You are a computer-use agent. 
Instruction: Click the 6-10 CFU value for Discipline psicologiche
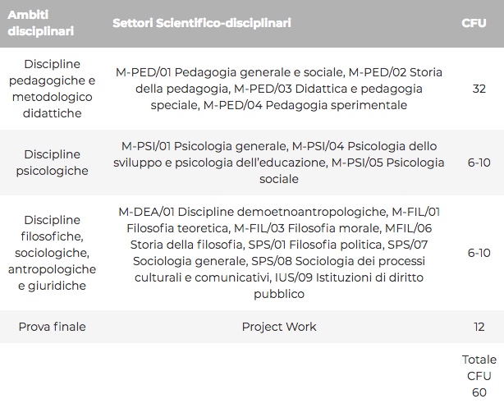479,163
